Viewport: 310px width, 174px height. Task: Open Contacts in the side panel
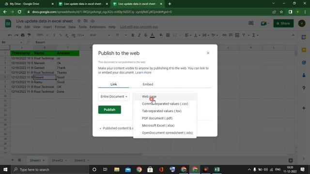click(304, 75)
